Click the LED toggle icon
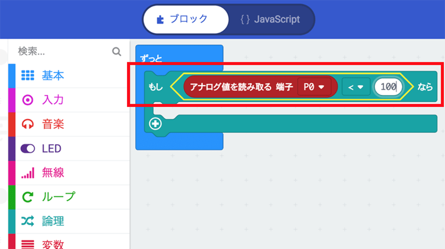This screenshot has width=445, height=249. (28, 149)
